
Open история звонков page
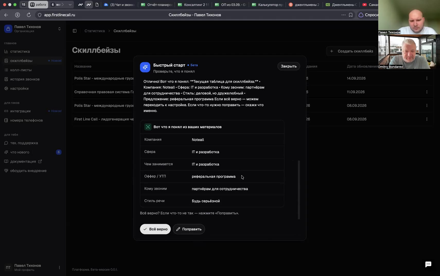pos(25,79)
